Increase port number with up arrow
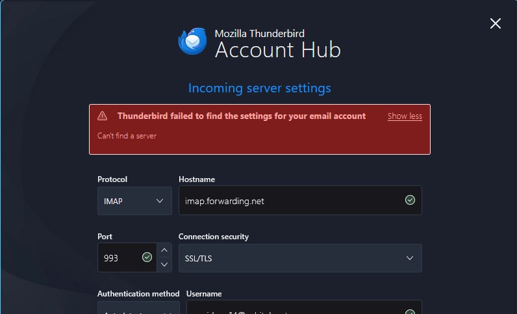 pyautogui.click(x=165, y=250)
